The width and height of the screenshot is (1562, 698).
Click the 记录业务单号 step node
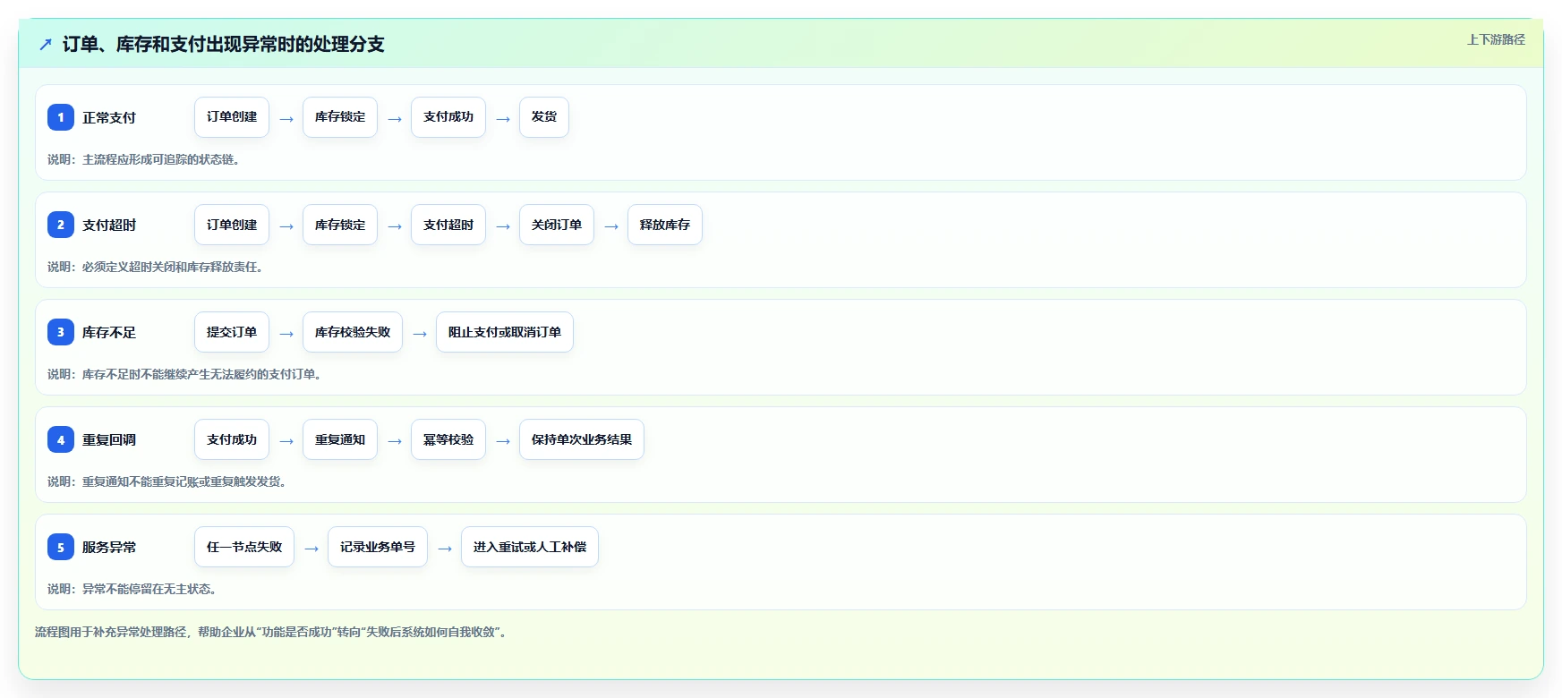click(378, 547)
